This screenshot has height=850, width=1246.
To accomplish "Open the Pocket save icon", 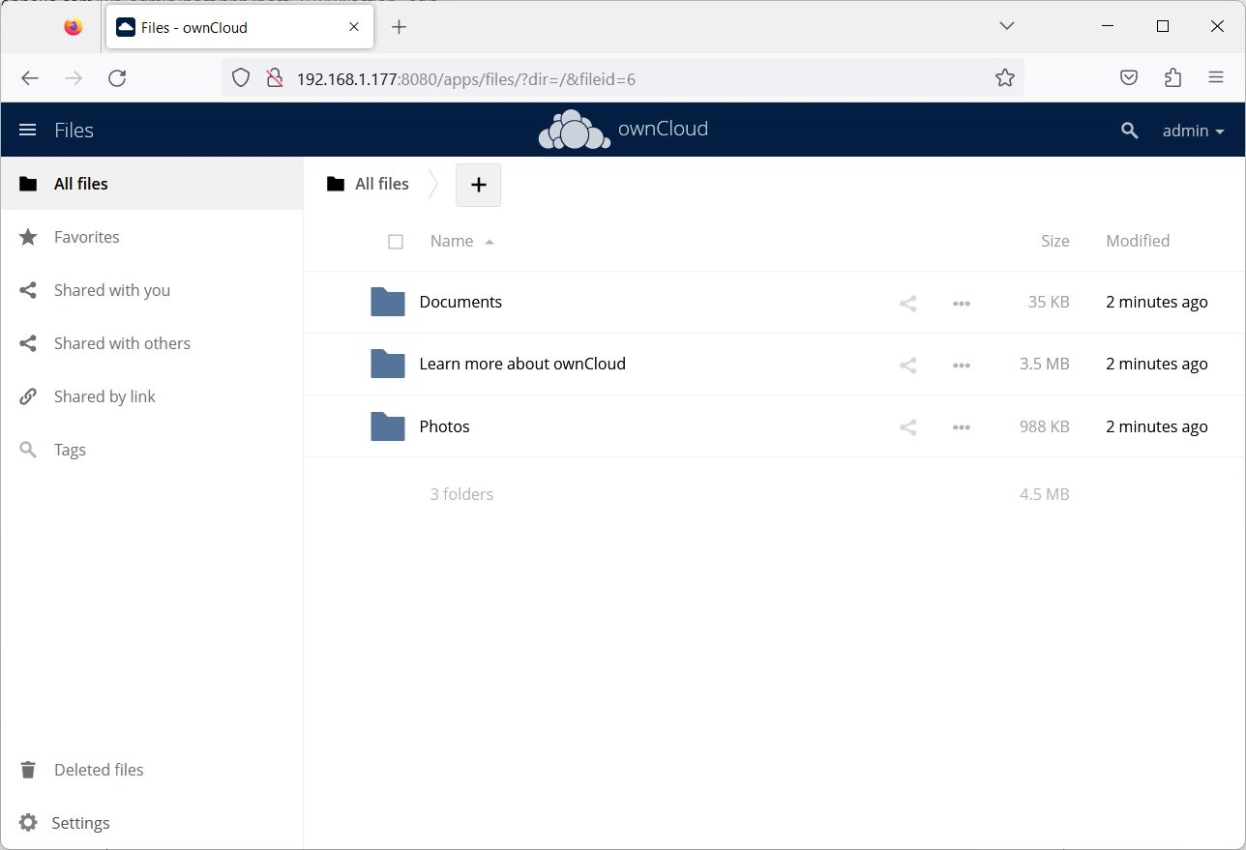I will click(x=1129, y=78).
